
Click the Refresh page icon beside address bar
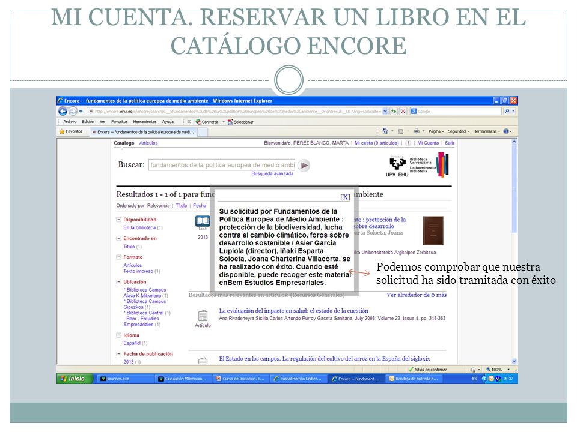pos(394,111)
